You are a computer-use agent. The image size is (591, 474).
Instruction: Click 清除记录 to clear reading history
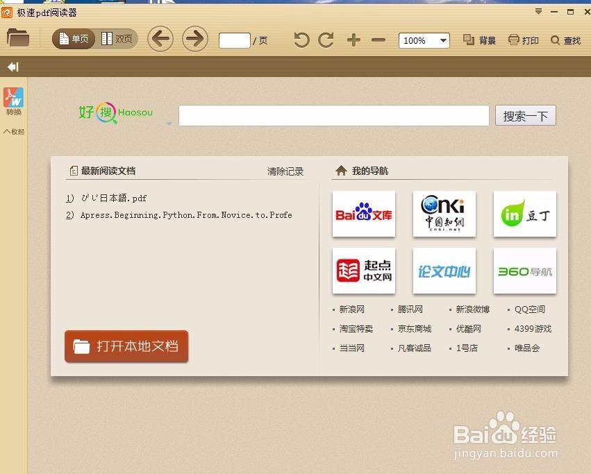point(285,171)
